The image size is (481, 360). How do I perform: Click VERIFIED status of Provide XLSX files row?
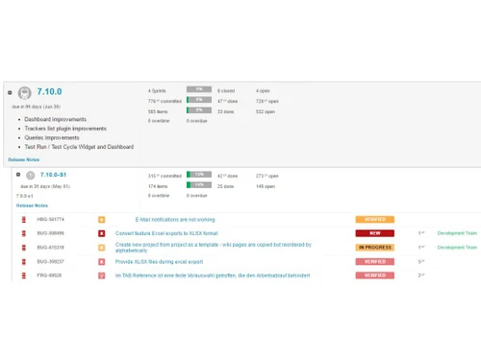coord(375,262)
